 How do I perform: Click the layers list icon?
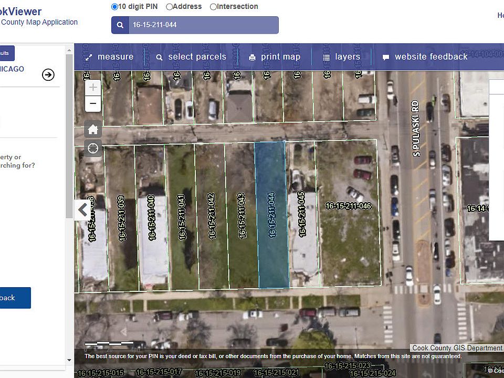click(326, 58)
